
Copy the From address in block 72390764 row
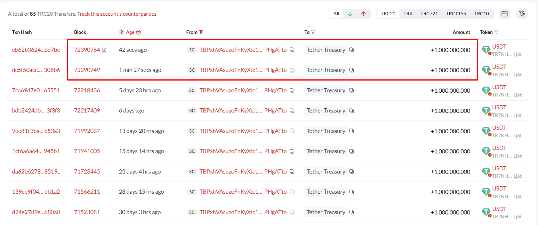292,50
